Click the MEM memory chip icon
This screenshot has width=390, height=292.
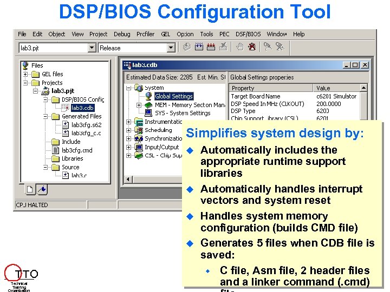click(148, 105)
